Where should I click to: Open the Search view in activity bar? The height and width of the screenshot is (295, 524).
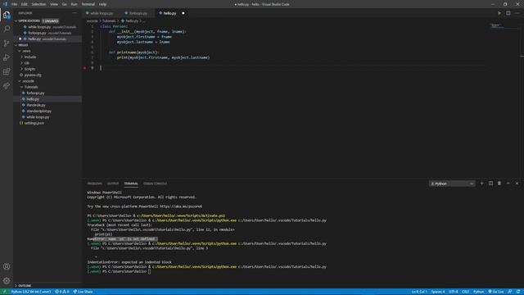click(x=7, y=29)
